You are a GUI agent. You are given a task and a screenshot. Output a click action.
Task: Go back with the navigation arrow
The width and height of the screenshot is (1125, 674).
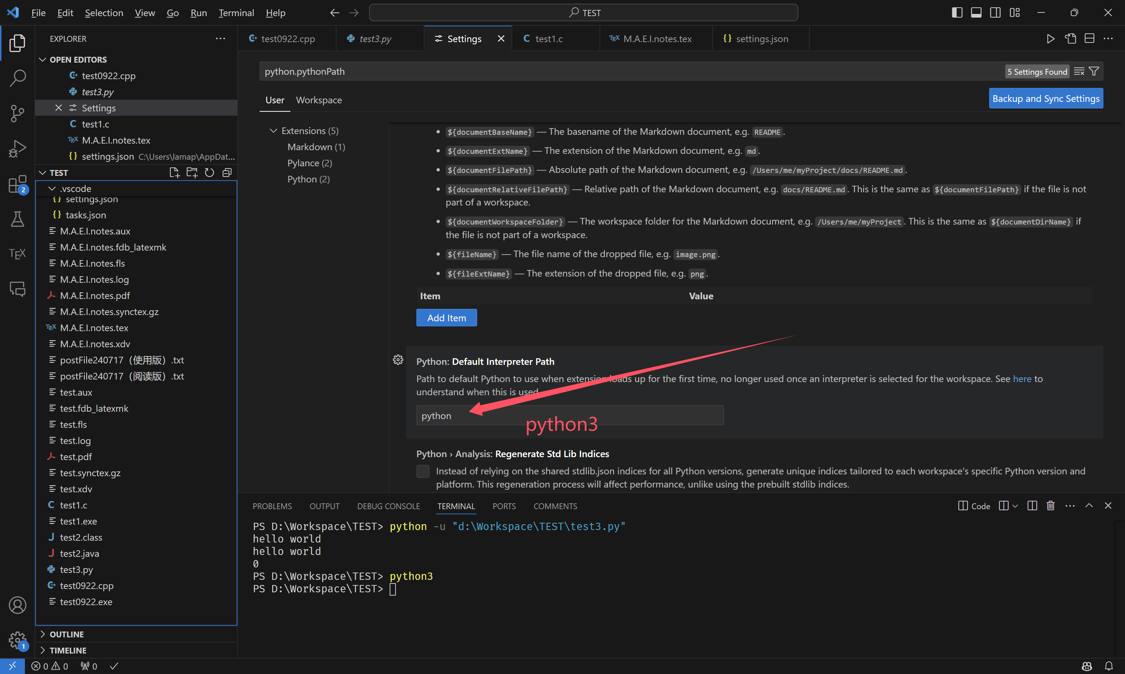(335, 13)
